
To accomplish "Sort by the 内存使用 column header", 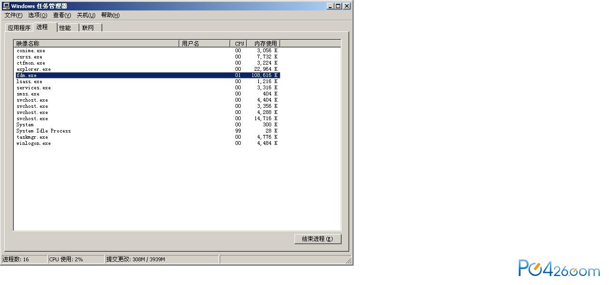I will (x=264, y=44).
